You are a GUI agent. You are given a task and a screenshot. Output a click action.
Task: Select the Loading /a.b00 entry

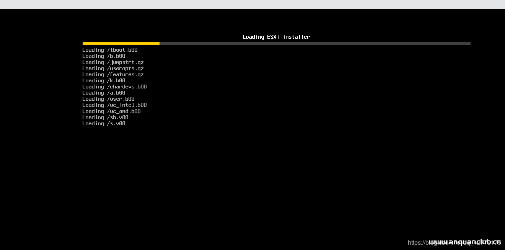[103, 93]
